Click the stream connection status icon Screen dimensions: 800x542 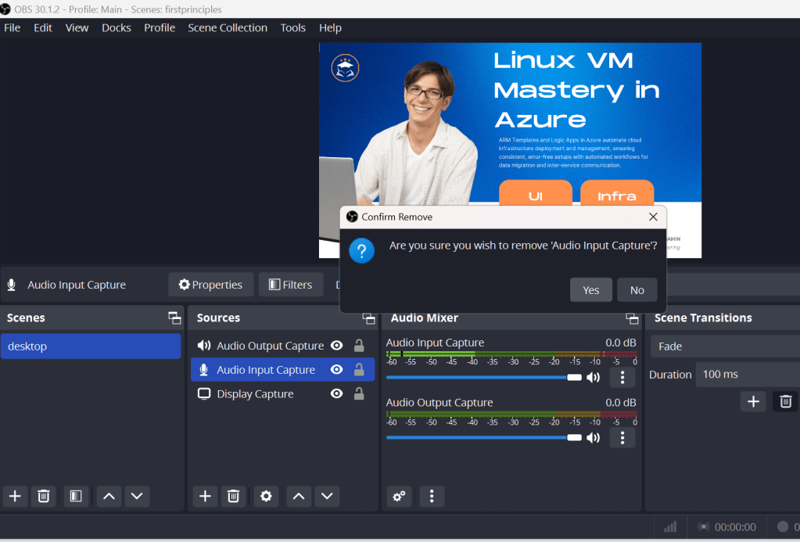click(x=670, y=526)
